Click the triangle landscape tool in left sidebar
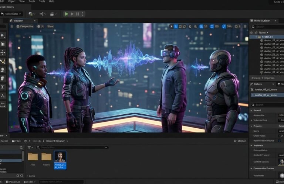The image size is (284, 184). [x=3, y=96]
